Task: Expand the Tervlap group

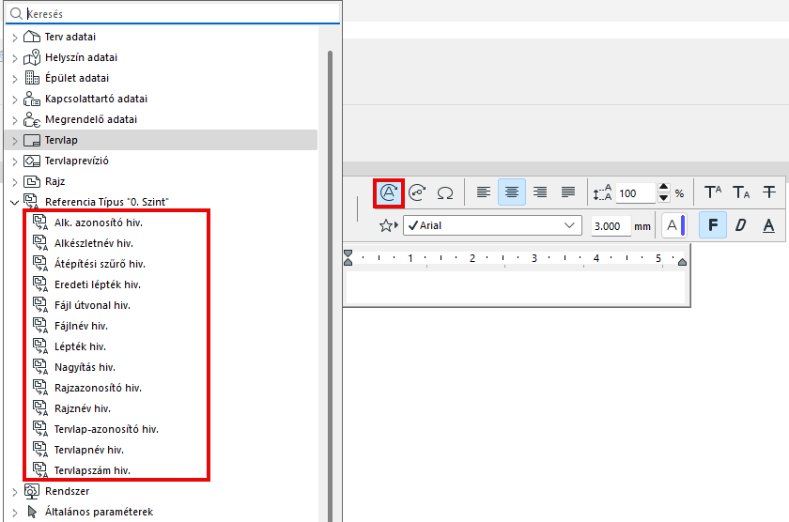Action: 15,141
